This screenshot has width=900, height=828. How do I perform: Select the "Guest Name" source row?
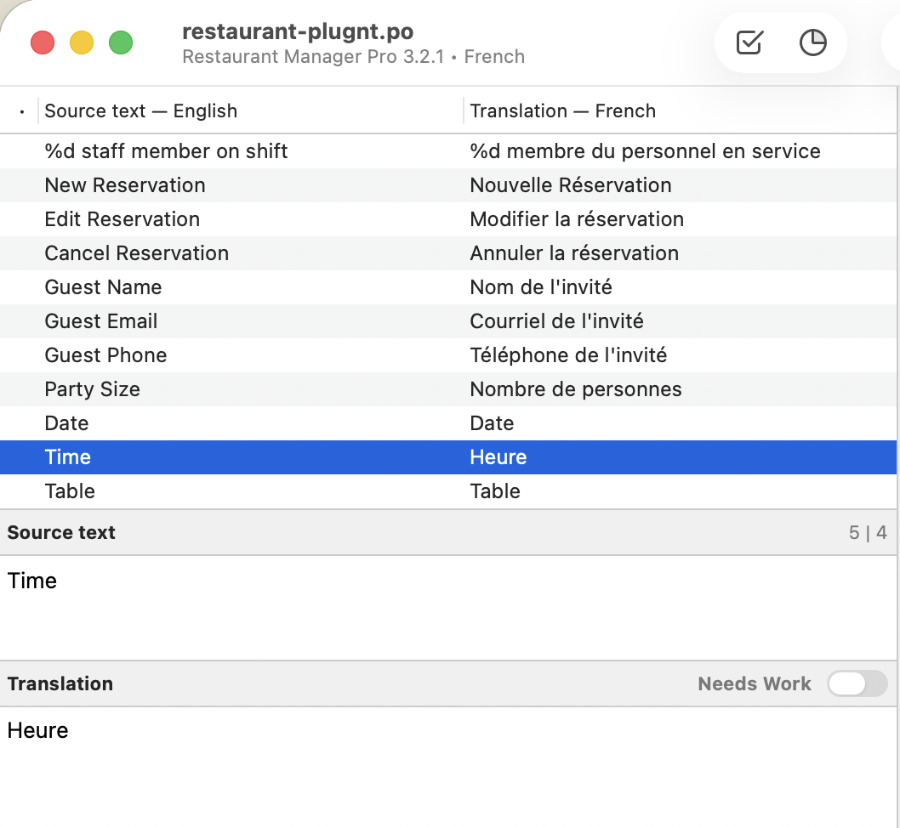(103, 286)
